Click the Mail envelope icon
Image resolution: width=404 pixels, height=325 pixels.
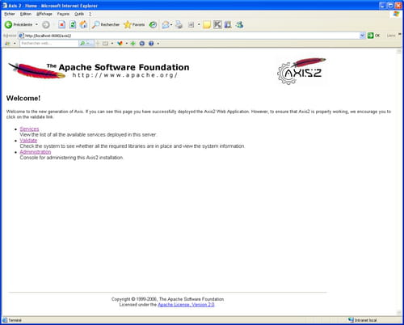[166, 25]
